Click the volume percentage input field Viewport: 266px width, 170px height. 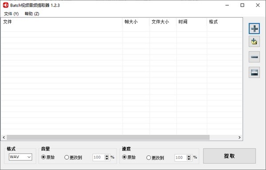tap(98, 157)
